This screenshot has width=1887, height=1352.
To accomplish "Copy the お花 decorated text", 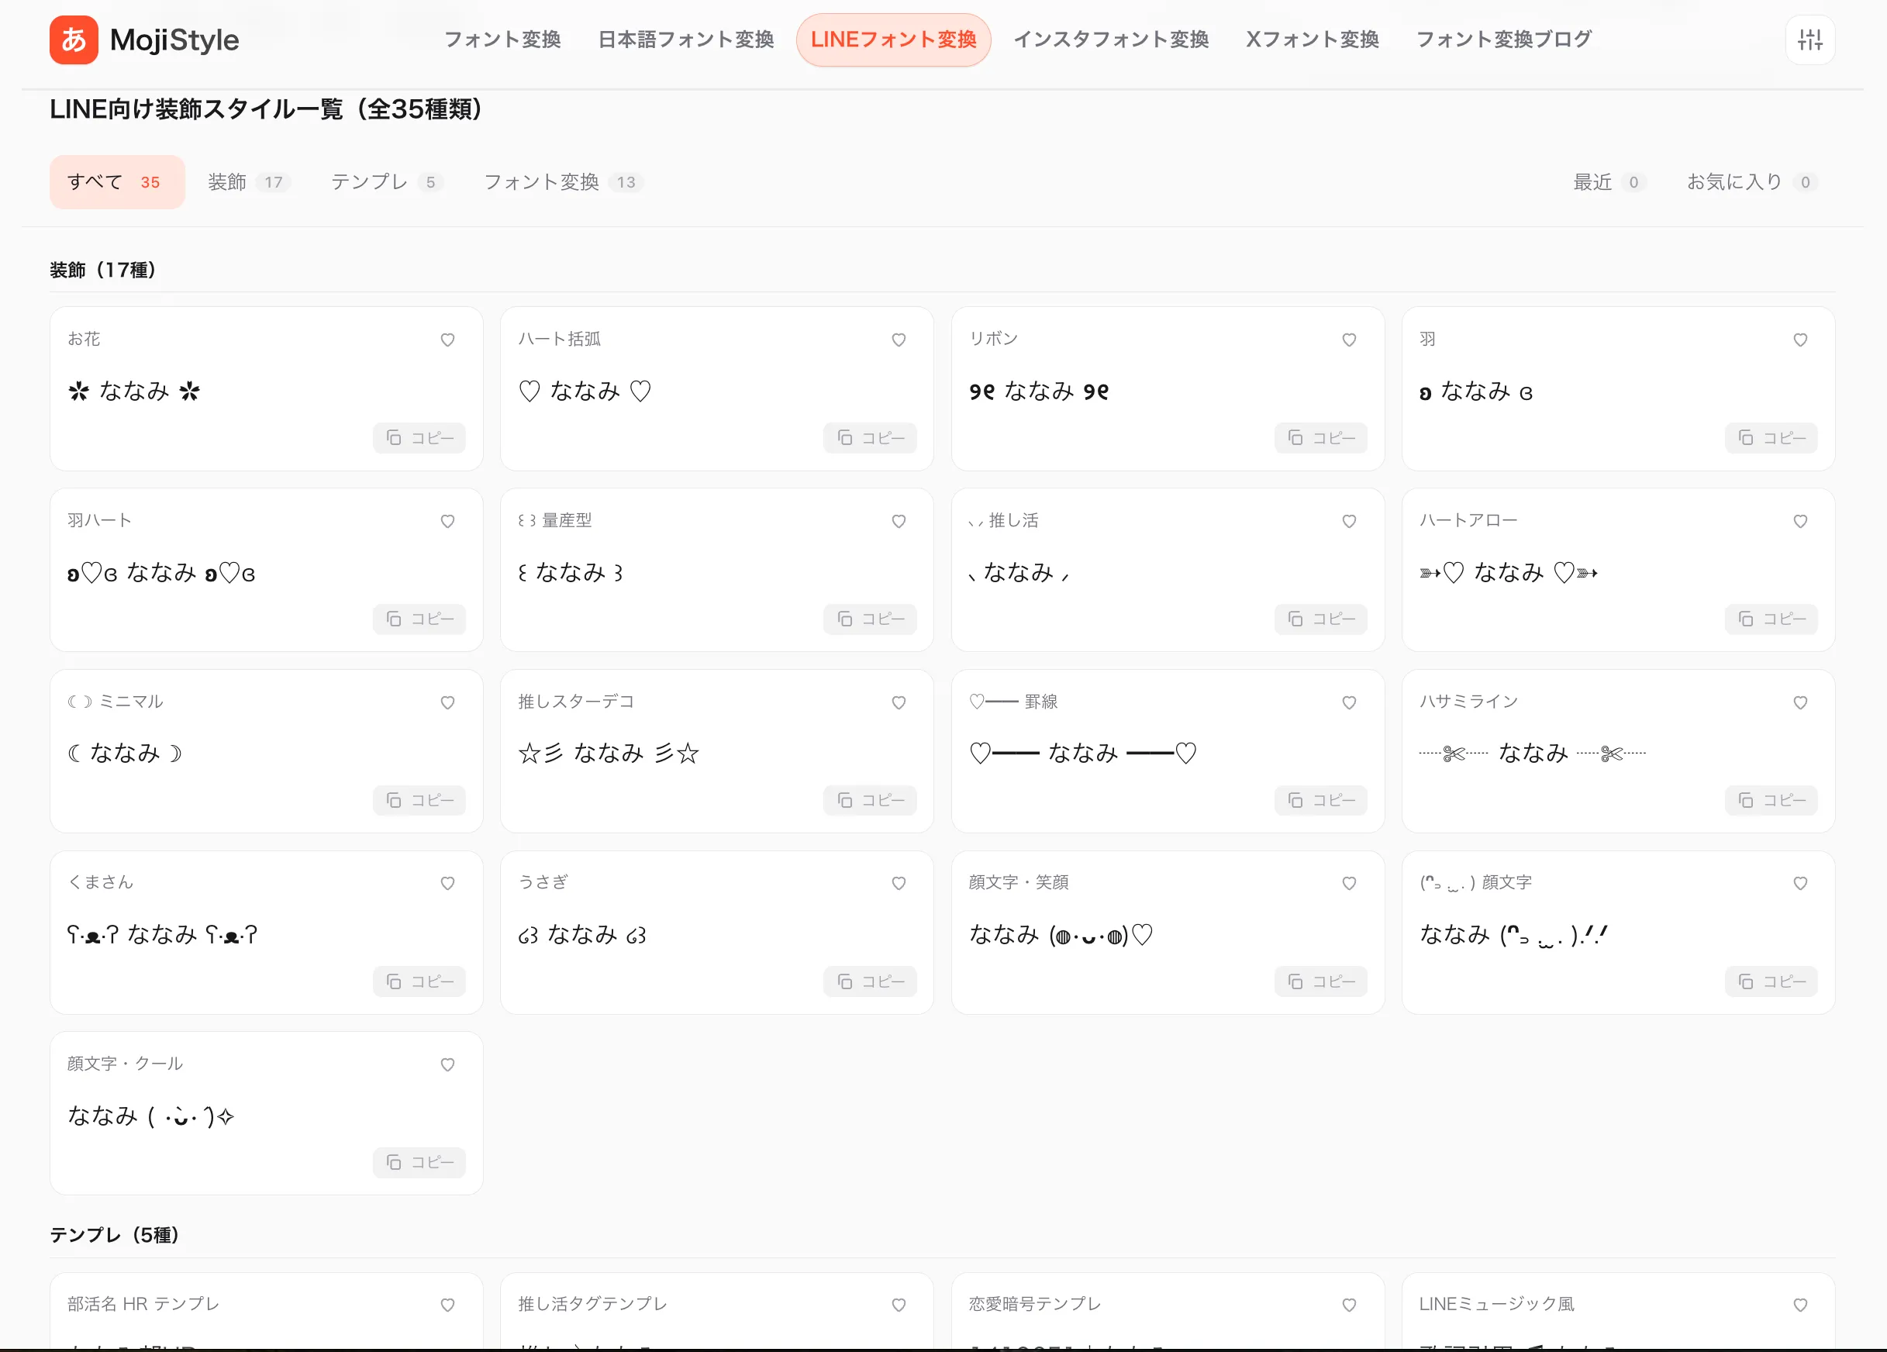I will click(x=419, y=438).
